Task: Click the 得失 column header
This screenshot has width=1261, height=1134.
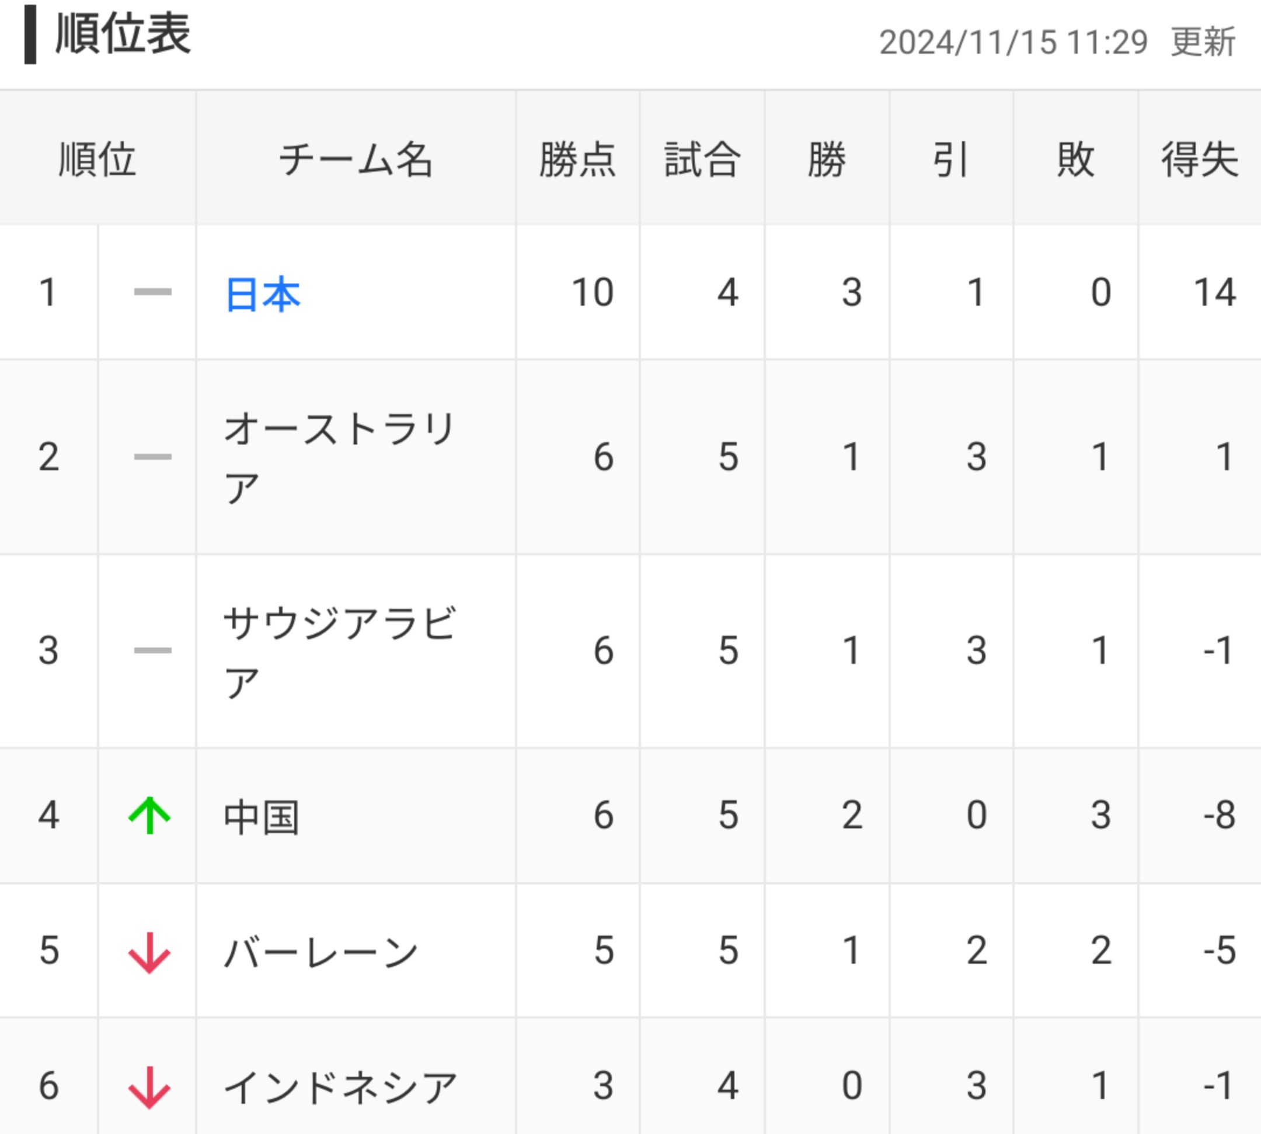Action: pyautogui.click(x=1199, y=159)
